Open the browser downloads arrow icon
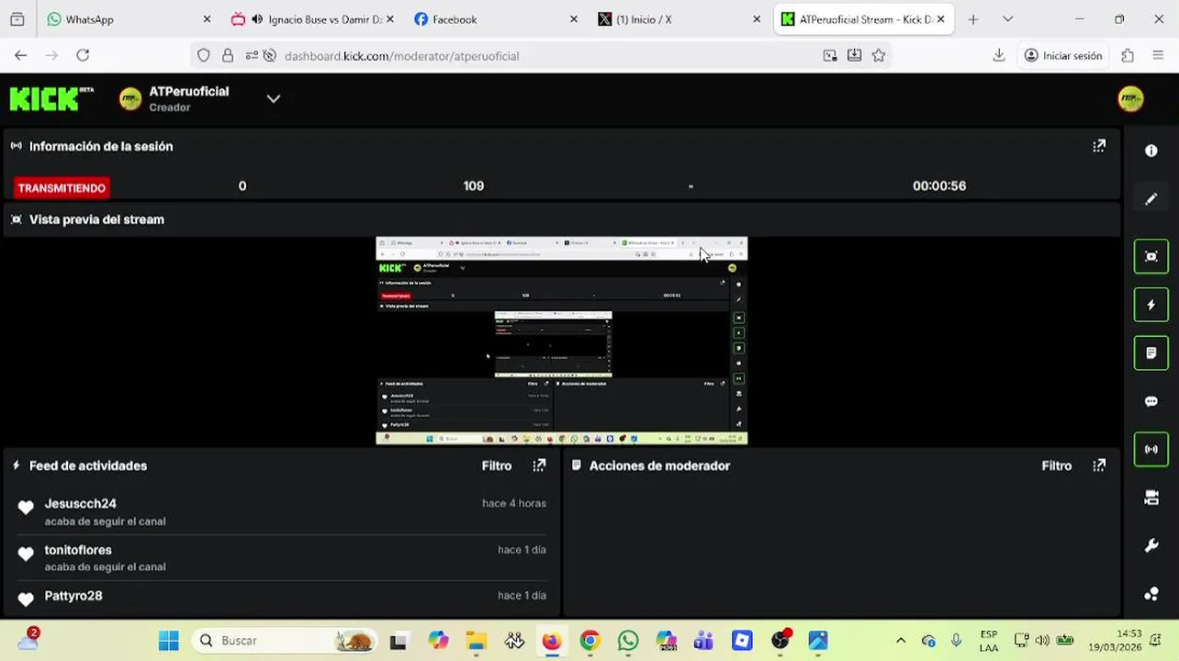This screenshot has width=1179, height=661. tap(999, 55)
